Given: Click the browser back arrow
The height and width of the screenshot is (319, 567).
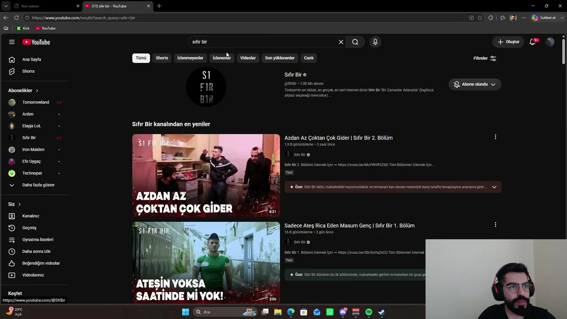Looking at the screenshot, I should click(6, 18).
